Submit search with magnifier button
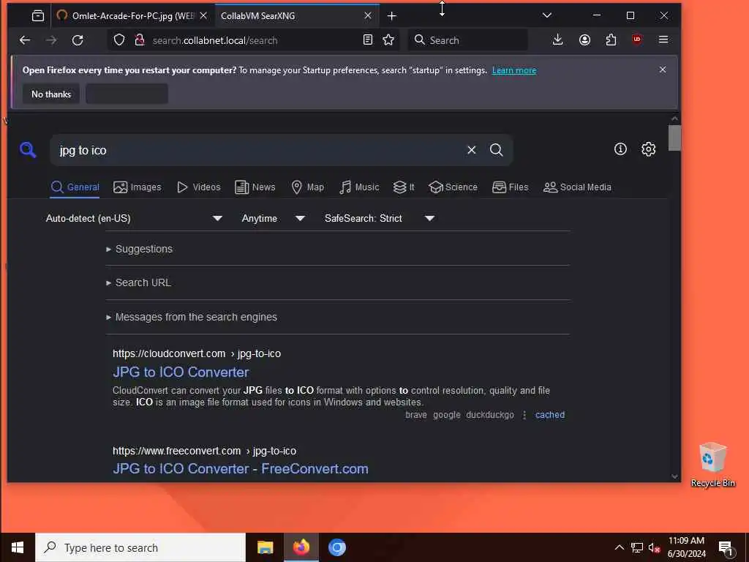The image size is (749, 562). [x=497, y=150]
